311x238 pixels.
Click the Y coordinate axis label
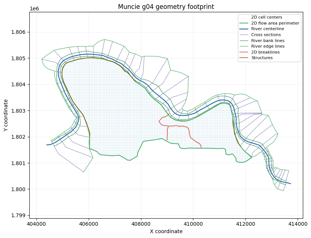coord(6,115)
